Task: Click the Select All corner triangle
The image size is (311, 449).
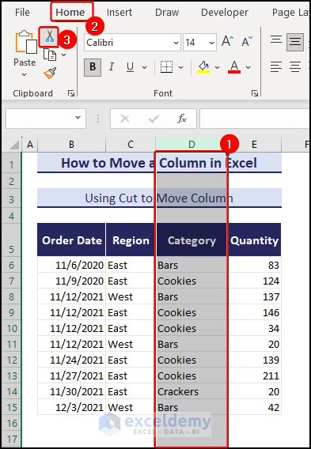Action: tap(13, 145)
